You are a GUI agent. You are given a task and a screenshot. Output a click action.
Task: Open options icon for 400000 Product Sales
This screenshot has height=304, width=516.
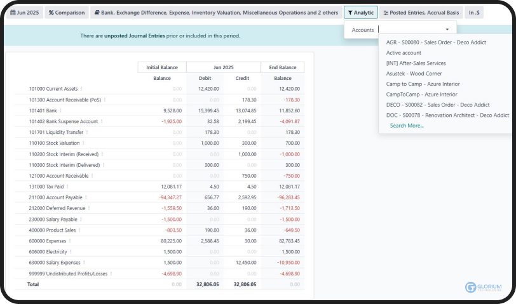pyautogui.click(x=79, y=230)
